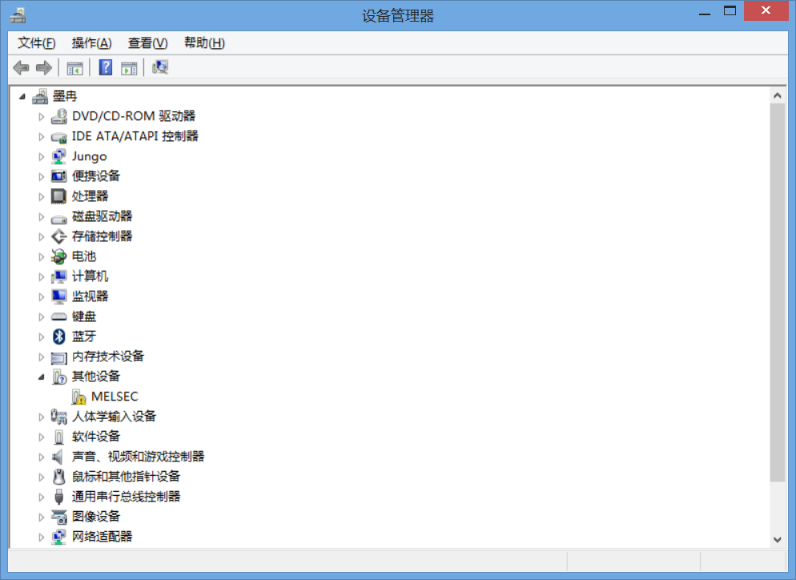The height and width of the screenshot is (580, 796).
Task: Click the blue Help question mark toolbar icon
Action: point(105,68)
